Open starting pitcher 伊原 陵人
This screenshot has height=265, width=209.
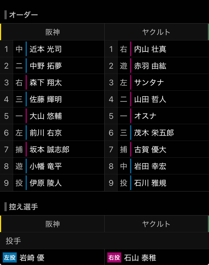pyautogui.click(x=46, y=183)
